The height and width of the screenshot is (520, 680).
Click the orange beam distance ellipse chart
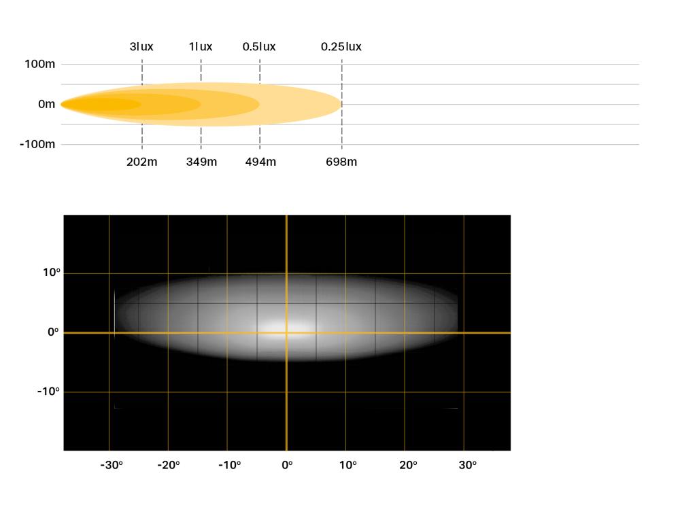[x=201, y=104]
